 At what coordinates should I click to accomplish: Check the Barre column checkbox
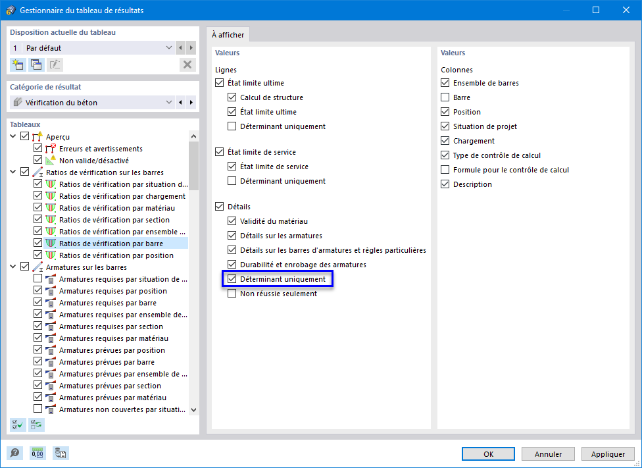point(445,97)
